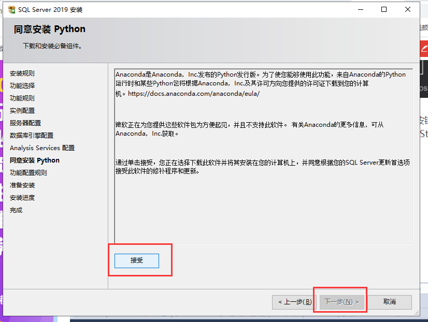Select 服务器配置 step in sidebar
Image resolution: width=428 pixels, height=322 pixels.
pos(25,123)
